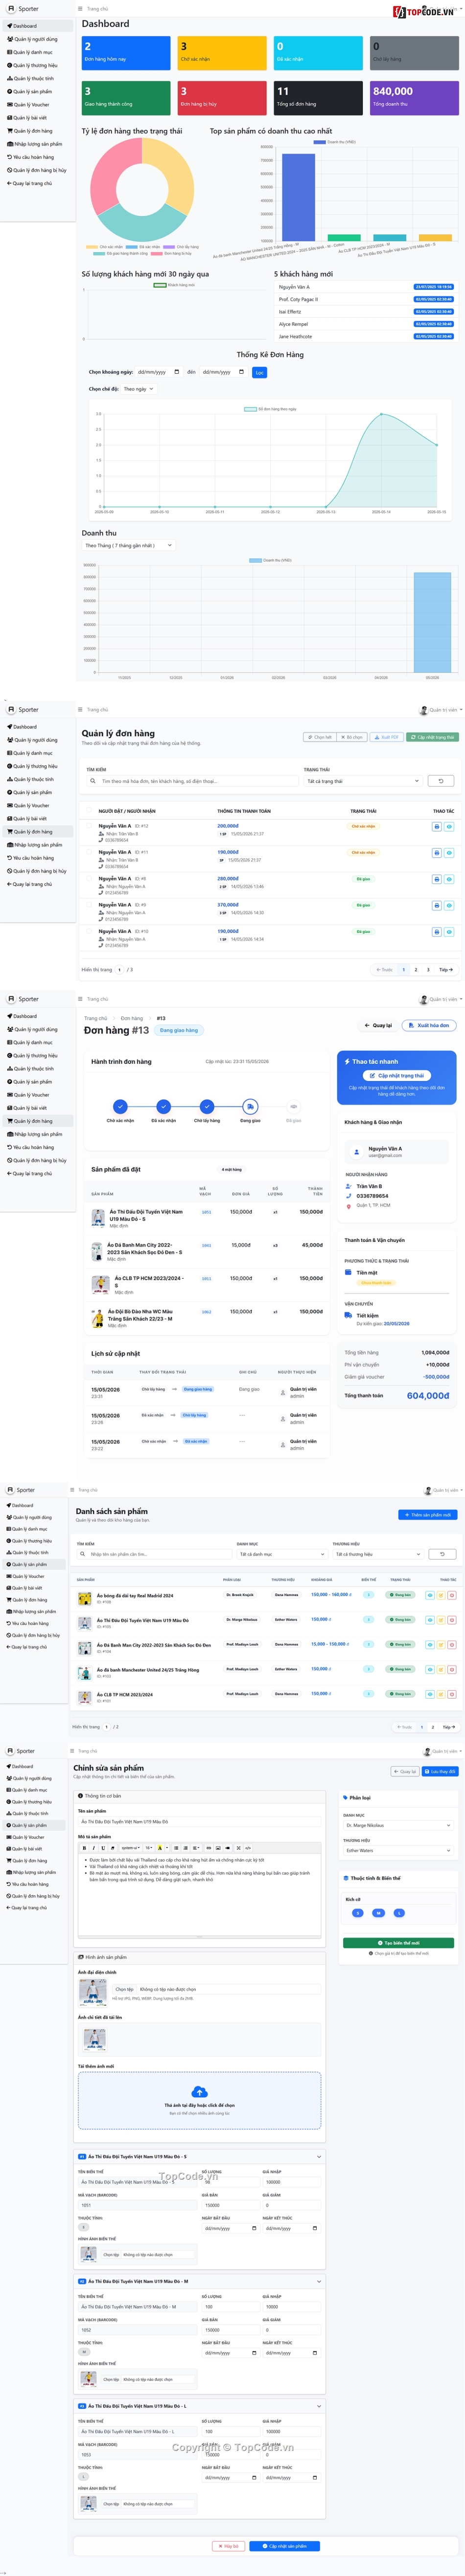The image size is (465, 2576).
Task: Click the Cập nhật sản phẩm button
Action: coord(285,2545)
